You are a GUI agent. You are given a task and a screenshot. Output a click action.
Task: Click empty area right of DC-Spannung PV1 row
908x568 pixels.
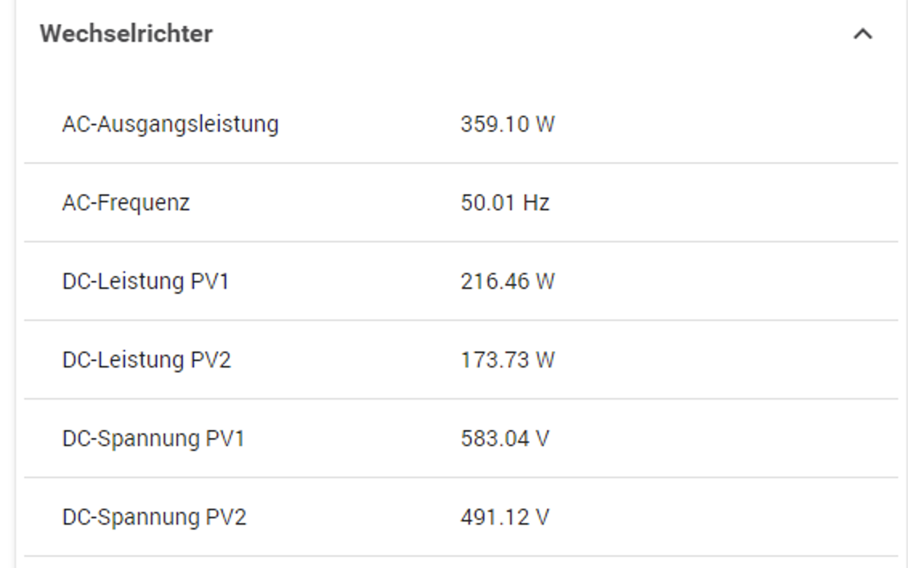(724, 438)
